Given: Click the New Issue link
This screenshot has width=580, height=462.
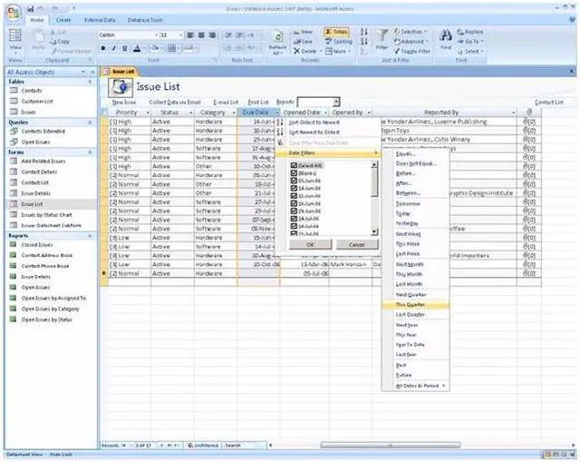Looking at the screenshot, I should pos(124,103).
